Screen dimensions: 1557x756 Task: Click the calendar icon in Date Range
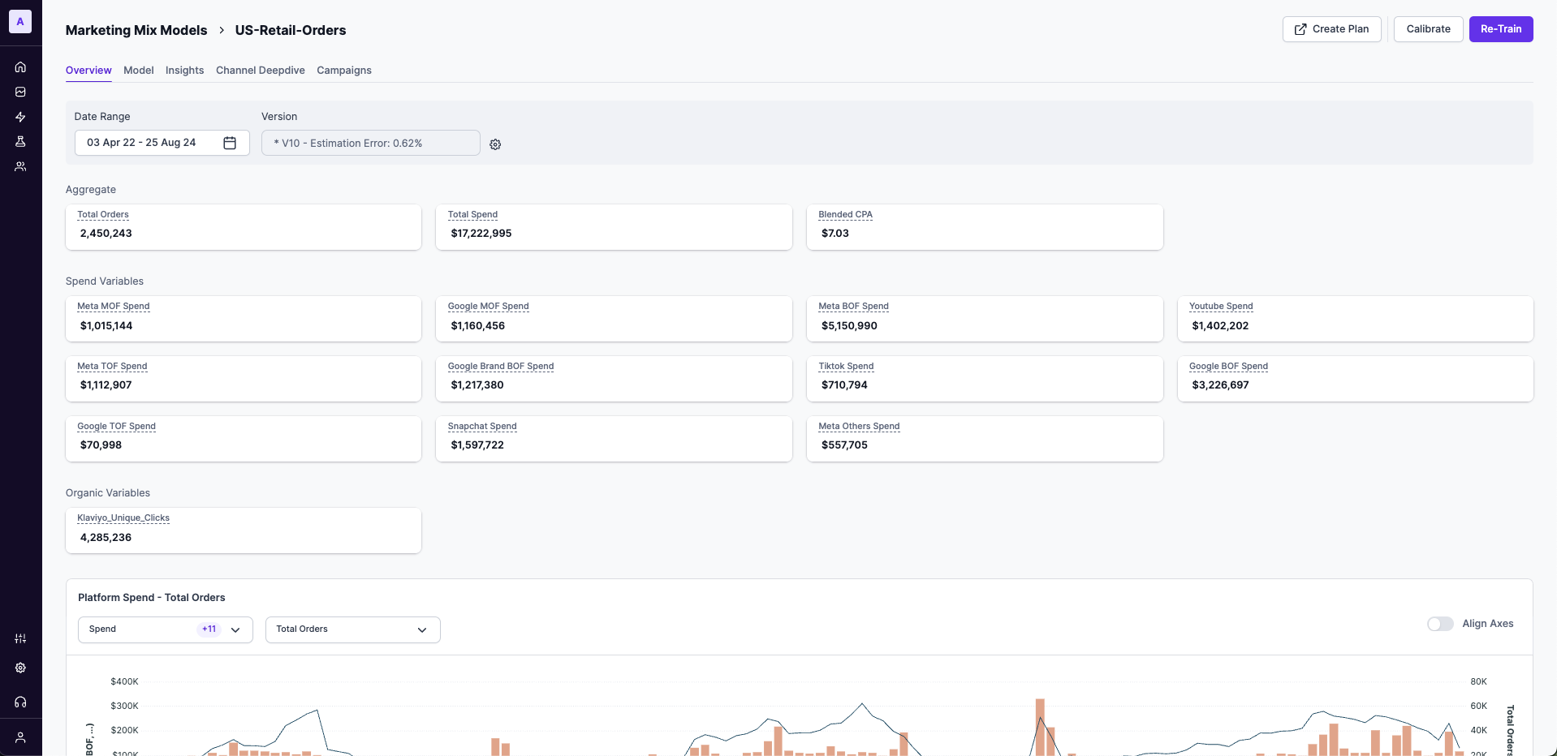click(230, 143)
